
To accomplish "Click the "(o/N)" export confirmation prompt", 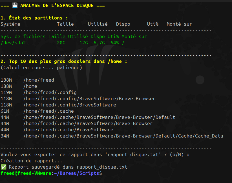I will pos(177,154).
